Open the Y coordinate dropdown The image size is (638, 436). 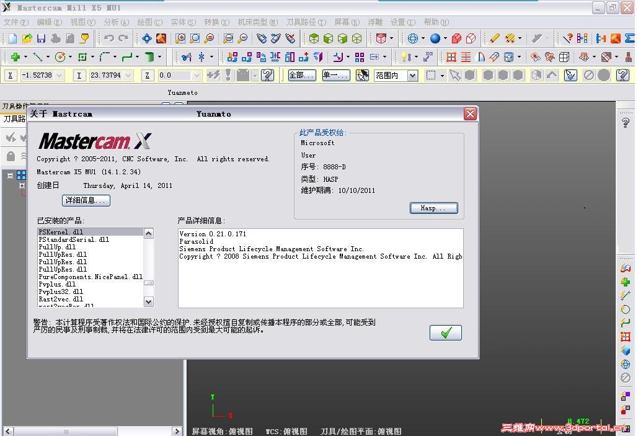[x=128, y=75]
